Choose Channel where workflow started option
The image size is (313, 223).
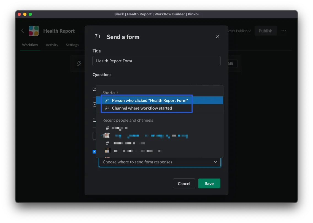(x=142, y=108)
